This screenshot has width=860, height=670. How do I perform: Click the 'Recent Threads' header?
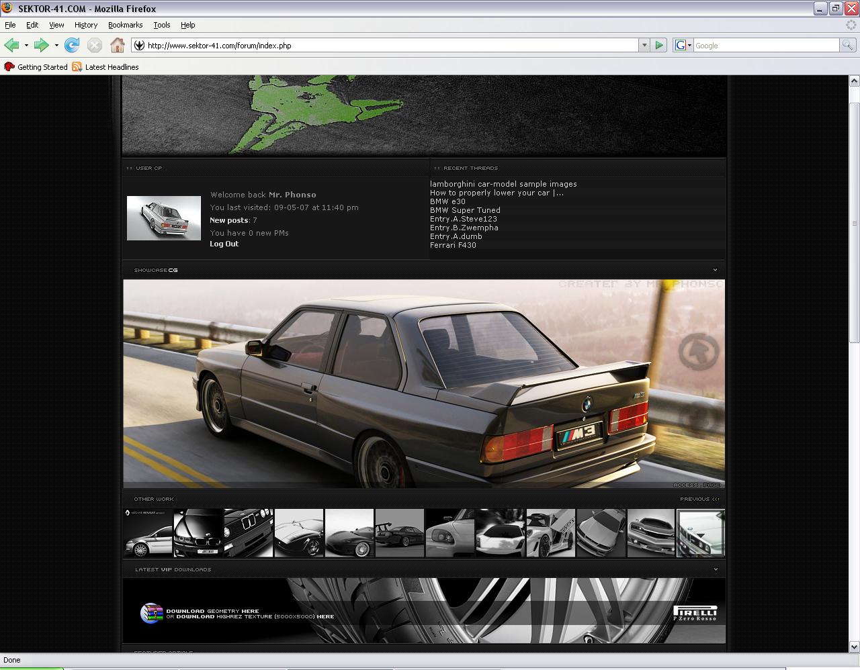[x=470, y=168]
